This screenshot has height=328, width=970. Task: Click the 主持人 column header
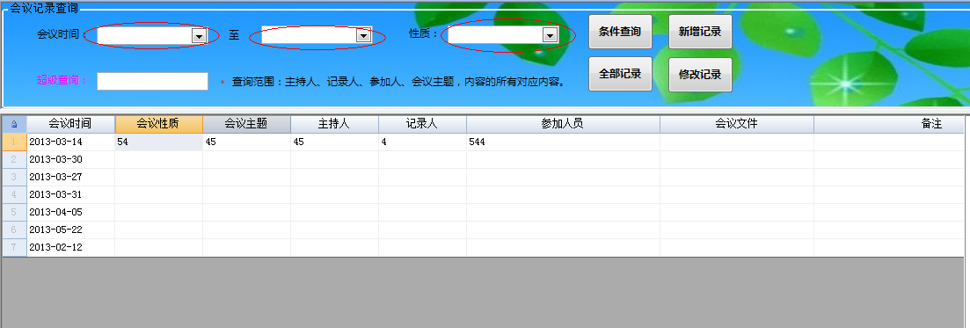pyautogui.click(x=334, y=124)
